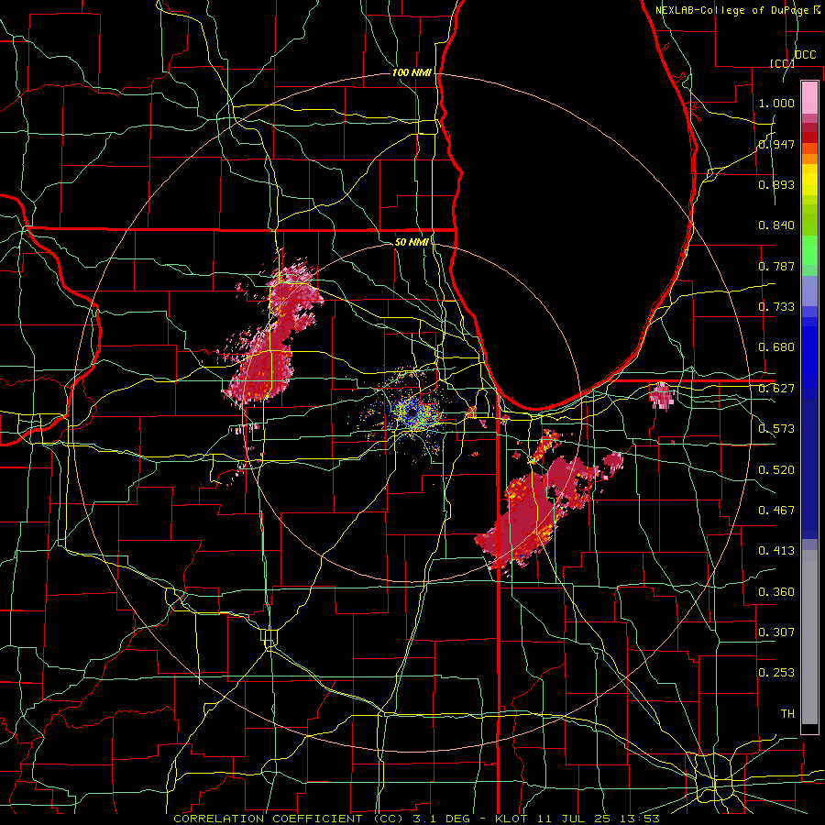Click the KLOT radar site clutter at center
The width and height of the screenshot is (825, 825).
pos(412,412)
